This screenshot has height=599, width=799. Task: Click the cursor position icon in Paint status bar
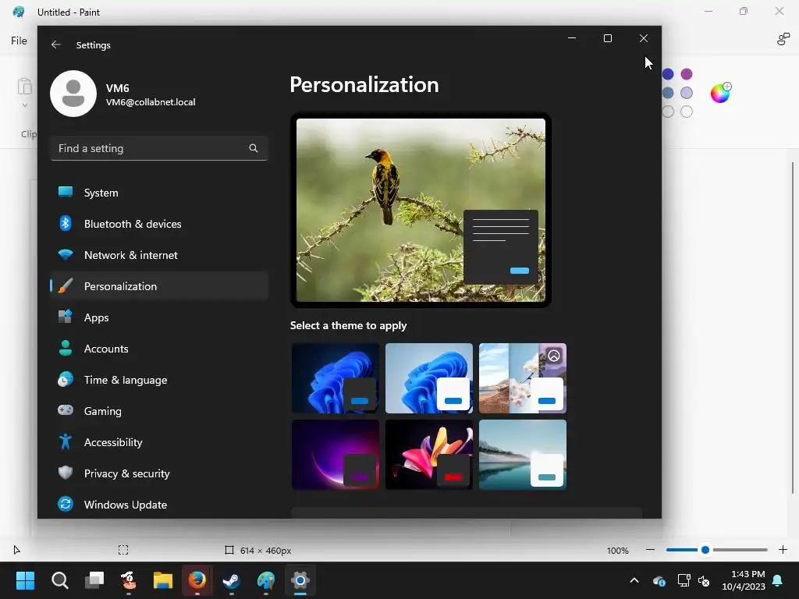(x=17, y=550)
